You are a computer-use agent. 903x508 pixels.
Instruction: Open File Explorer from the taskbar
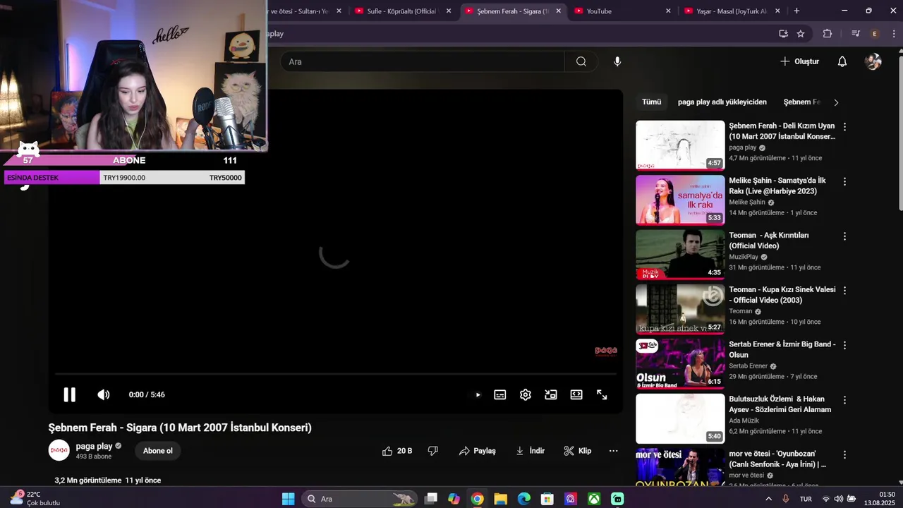tap(500, 499)
